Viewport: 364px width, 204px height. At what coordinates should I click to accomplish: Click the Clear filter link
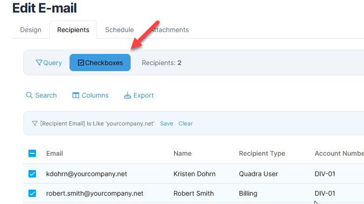click(x=185, y=123)
